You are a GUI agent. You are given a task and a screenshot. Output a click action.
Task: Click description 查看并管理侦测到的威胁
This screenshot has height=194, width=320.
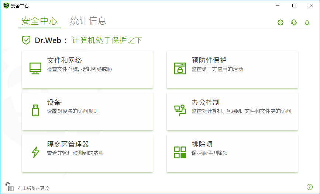pos(75,153)
